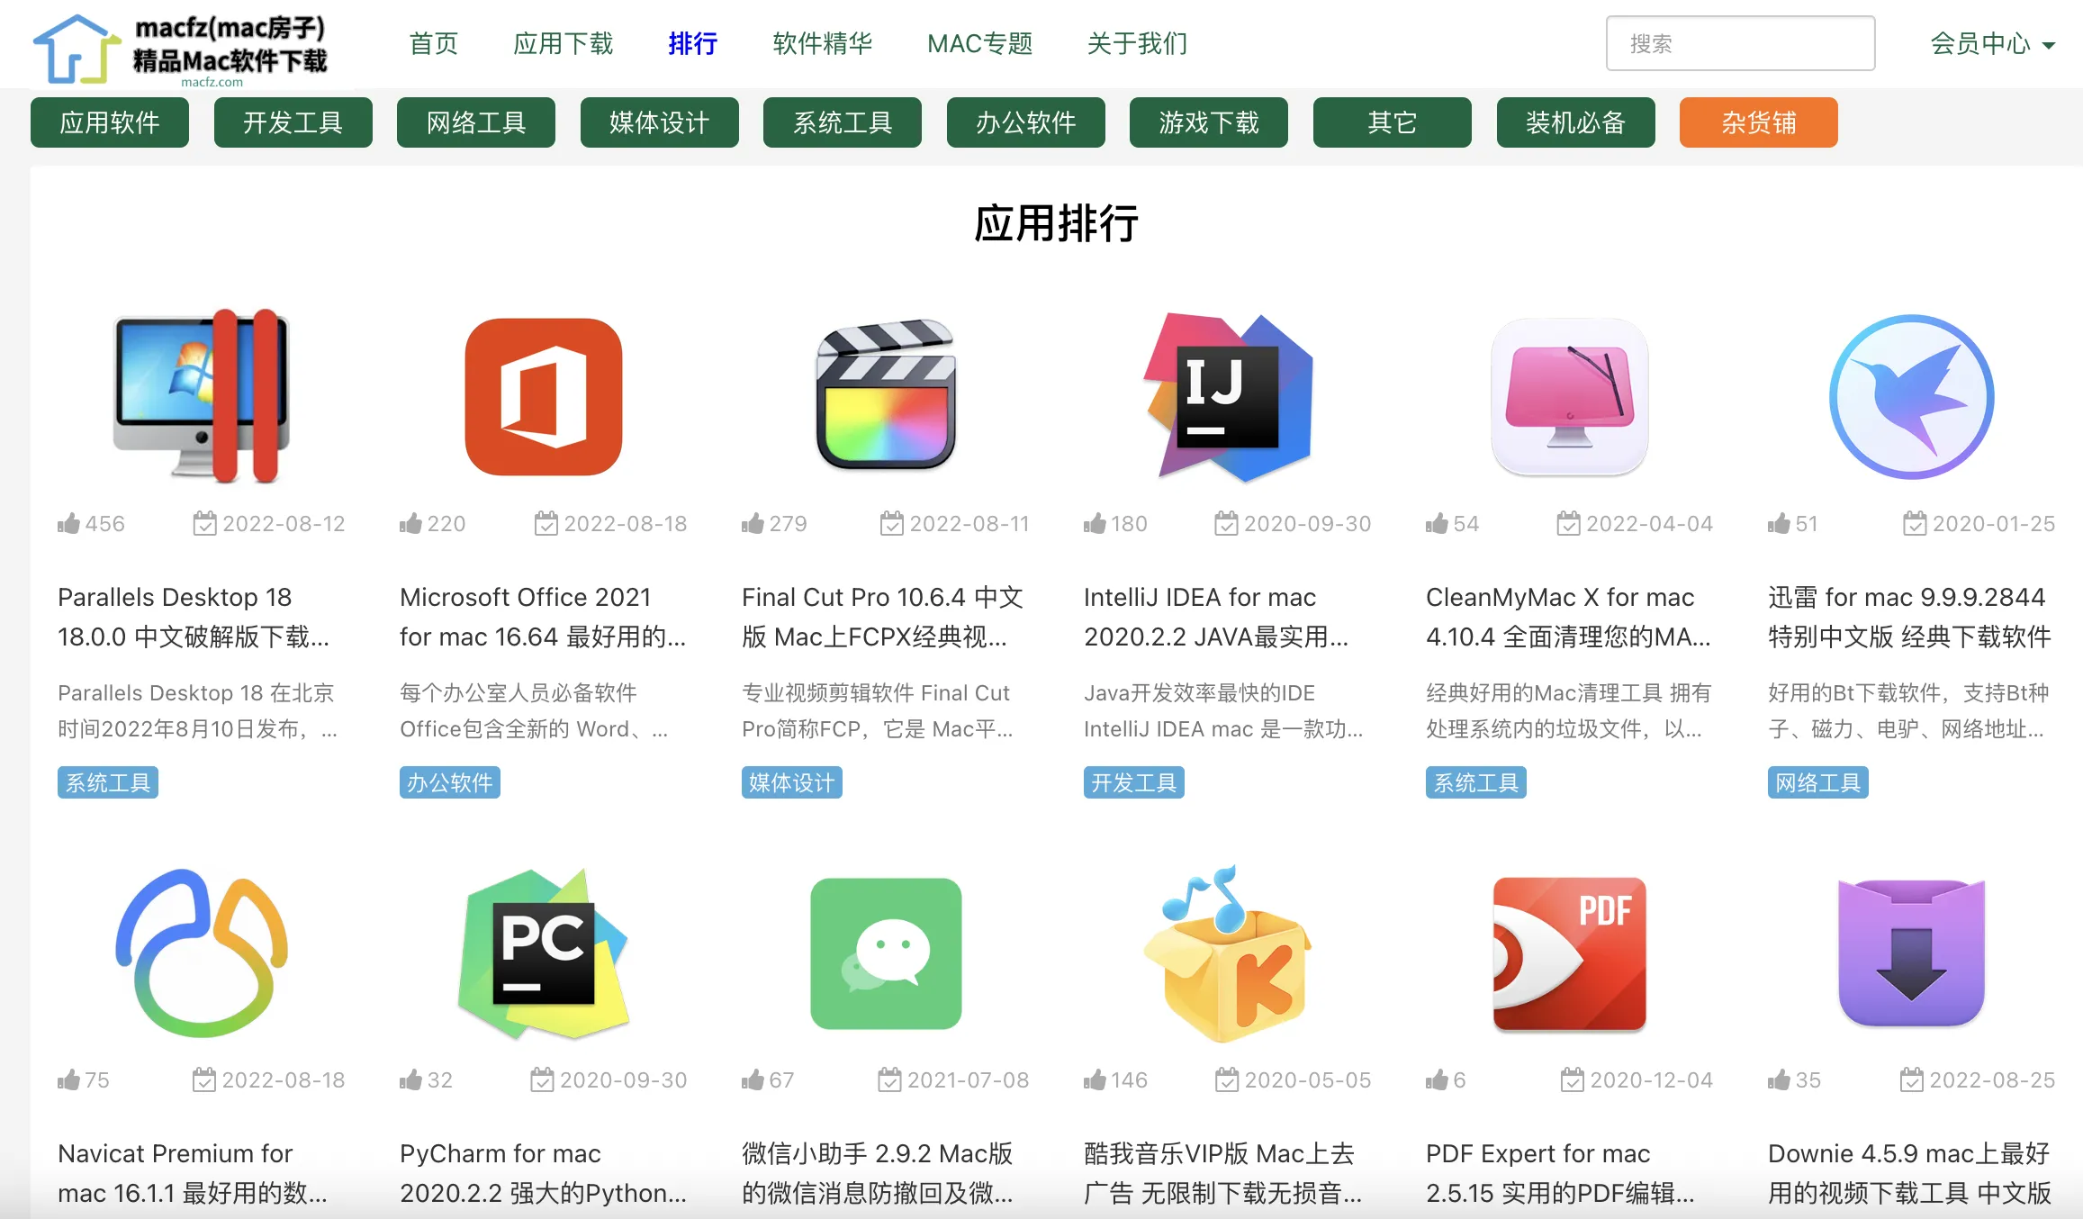Open Parallels Desktop 18 title link
2083x1219 pixels.
[194, 617]
